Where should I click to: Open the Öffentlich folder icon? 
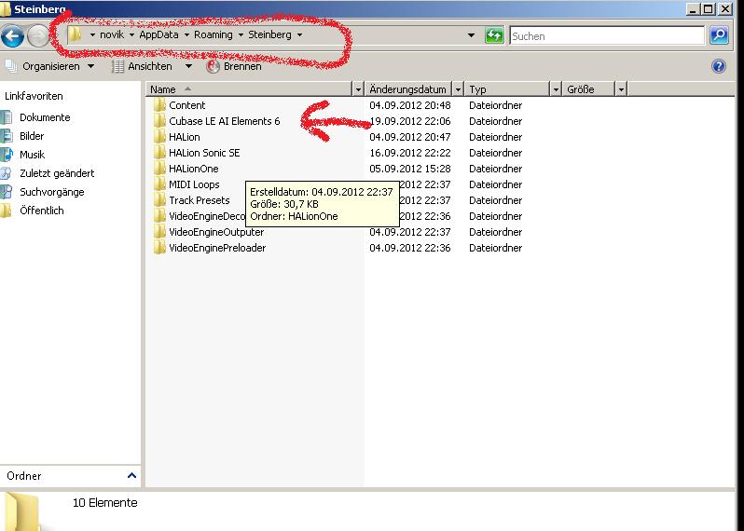(6, 211)
